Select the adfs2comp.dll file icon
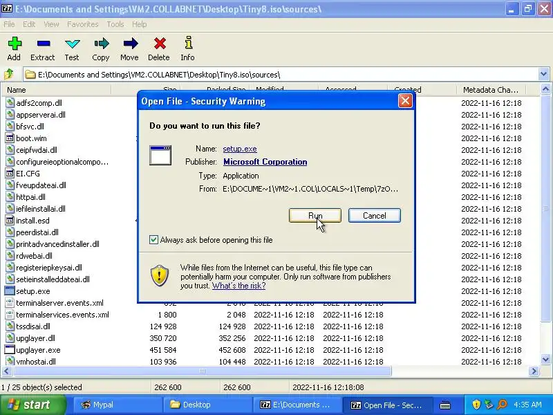The height and width of the screenshot is (415, 553). (x=10, y=102)
